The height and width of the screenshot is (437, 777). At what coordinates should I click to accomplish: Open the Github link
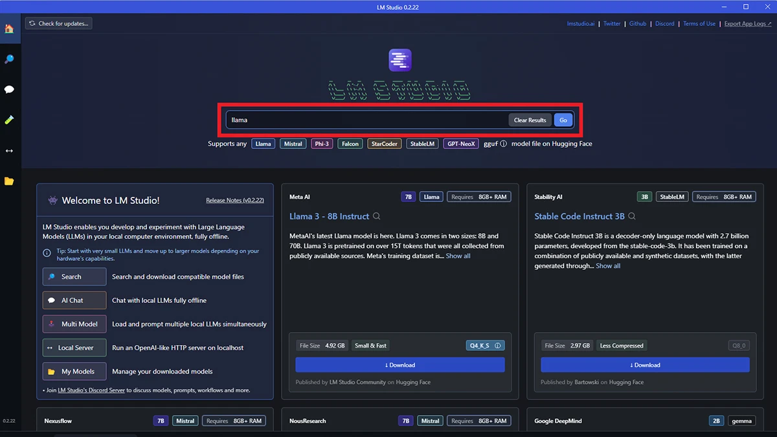638,24
